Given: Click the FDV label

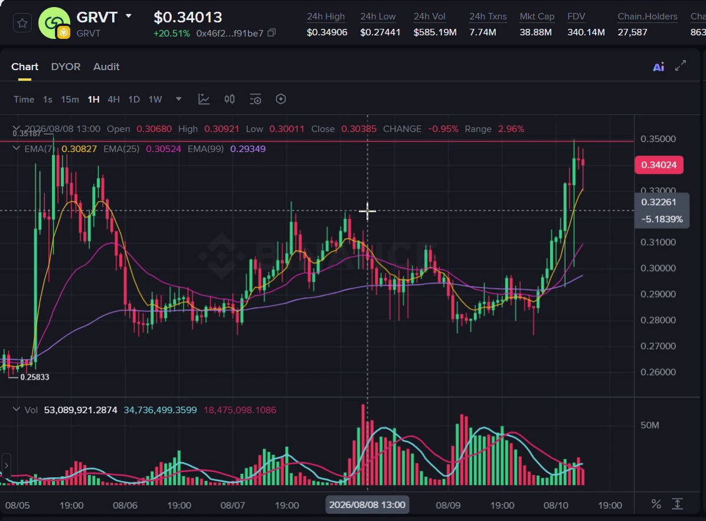Looking at the screenshot, I should 576,17.
